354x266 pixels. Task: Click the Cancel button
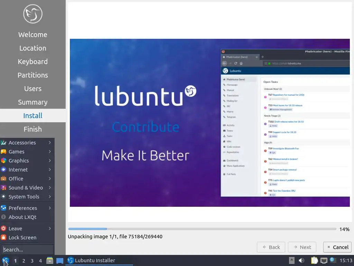pos(337,247)
